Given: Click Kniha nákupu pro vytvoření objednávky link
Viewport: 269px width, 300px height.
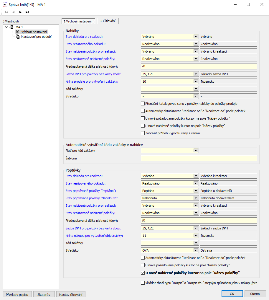Looking at the screenshot, I should (x=94, y=236).
